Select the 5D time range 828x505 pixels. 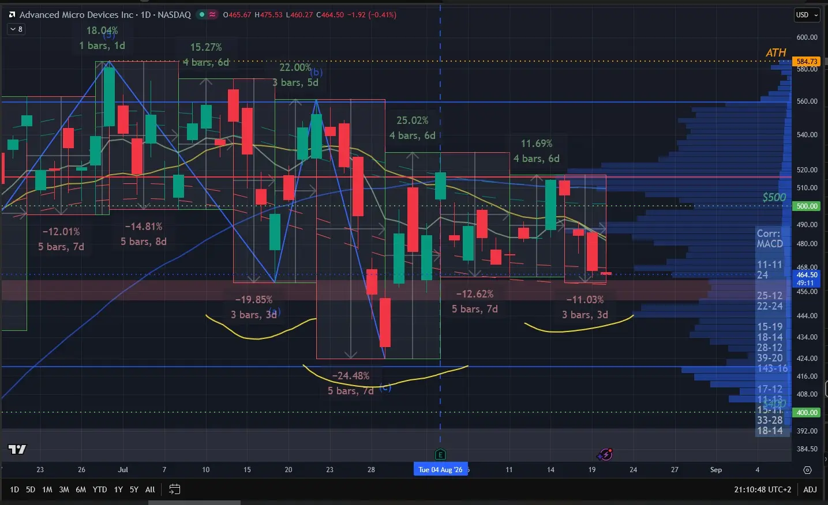point(31,489)
